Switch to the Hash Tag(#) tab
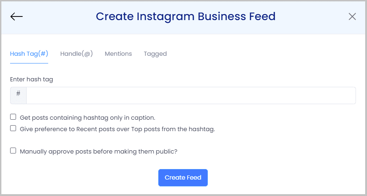Screen dimensions: 367x196 [29, 53]
